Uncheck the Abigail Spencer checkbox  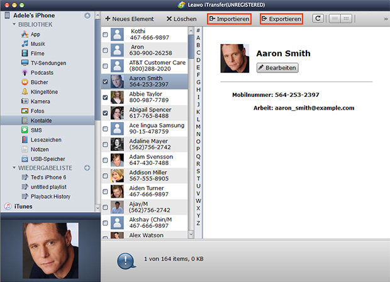point(105,113)
